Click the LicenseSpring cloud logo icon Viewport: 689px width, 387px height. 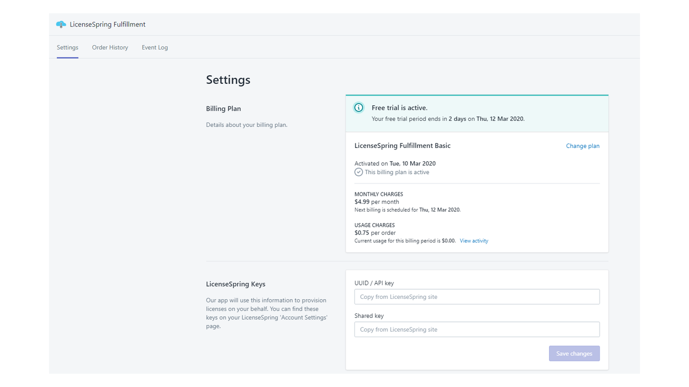60,24
